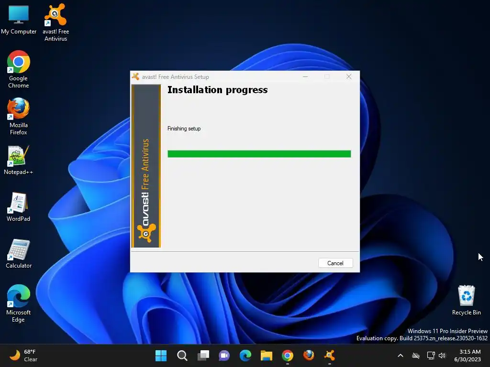Select the Google Chrome desktop shortcut
Viewport: 490px width, 367px height.
click(19, 69)
